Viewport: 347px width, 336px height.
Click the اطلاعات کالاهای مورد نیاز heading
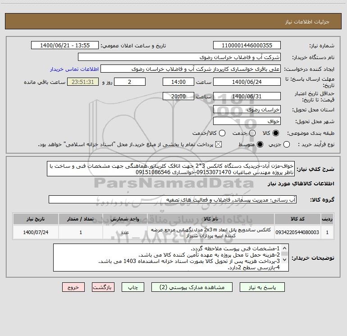point(301,184)
